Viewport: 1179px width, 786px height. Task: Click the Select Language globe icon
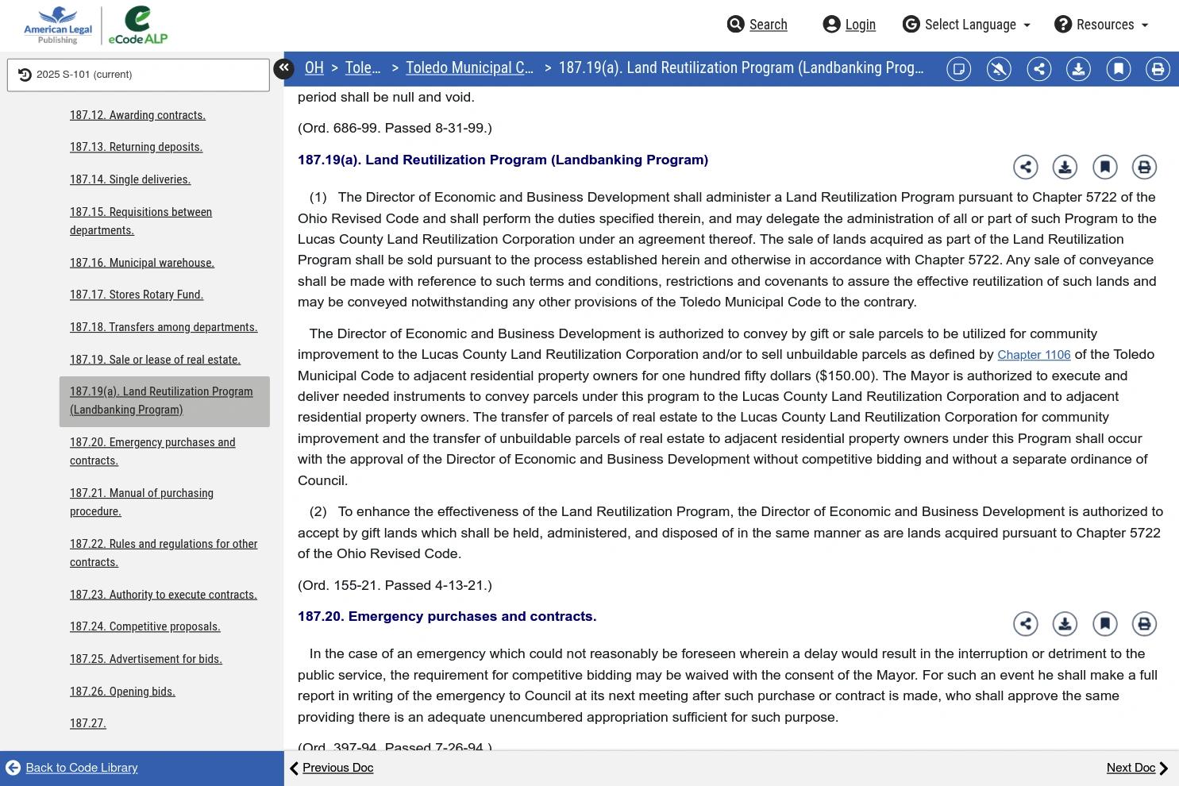[x=911, y=25]
